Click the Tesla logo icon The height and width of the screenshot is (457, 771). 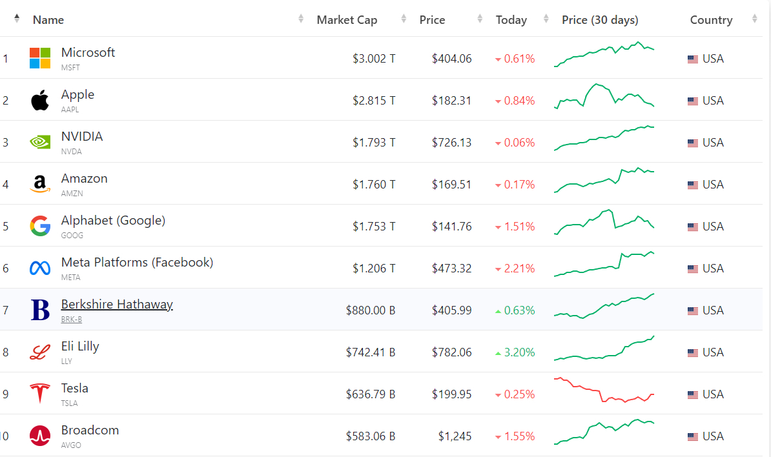click(40, 394)
